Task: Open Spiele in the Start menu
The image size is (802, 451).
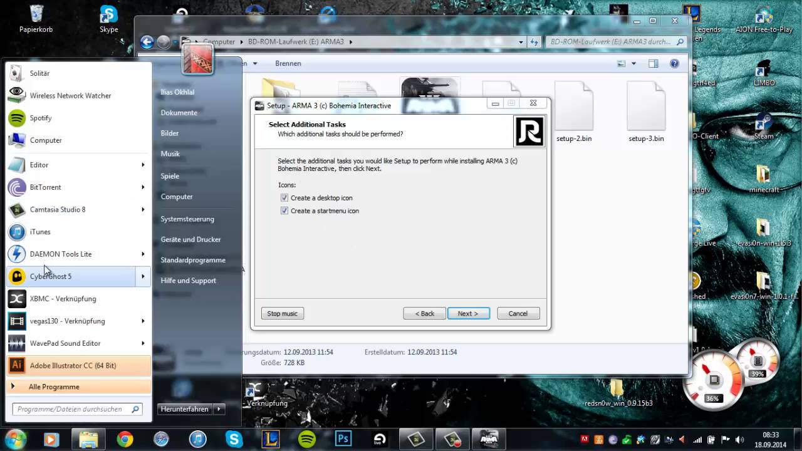Action: pyautogui.click(x=169, y=176)
